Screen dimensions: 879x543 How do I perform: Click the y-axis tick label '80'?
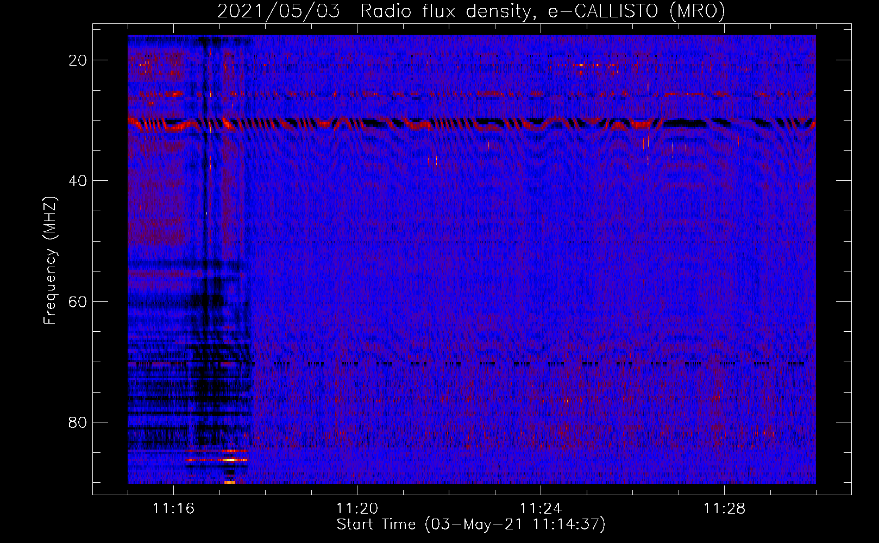[78, 422]
